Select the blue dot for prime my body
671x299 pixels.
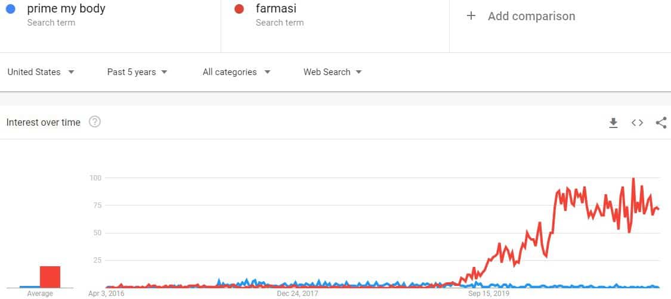pos(10,9)
